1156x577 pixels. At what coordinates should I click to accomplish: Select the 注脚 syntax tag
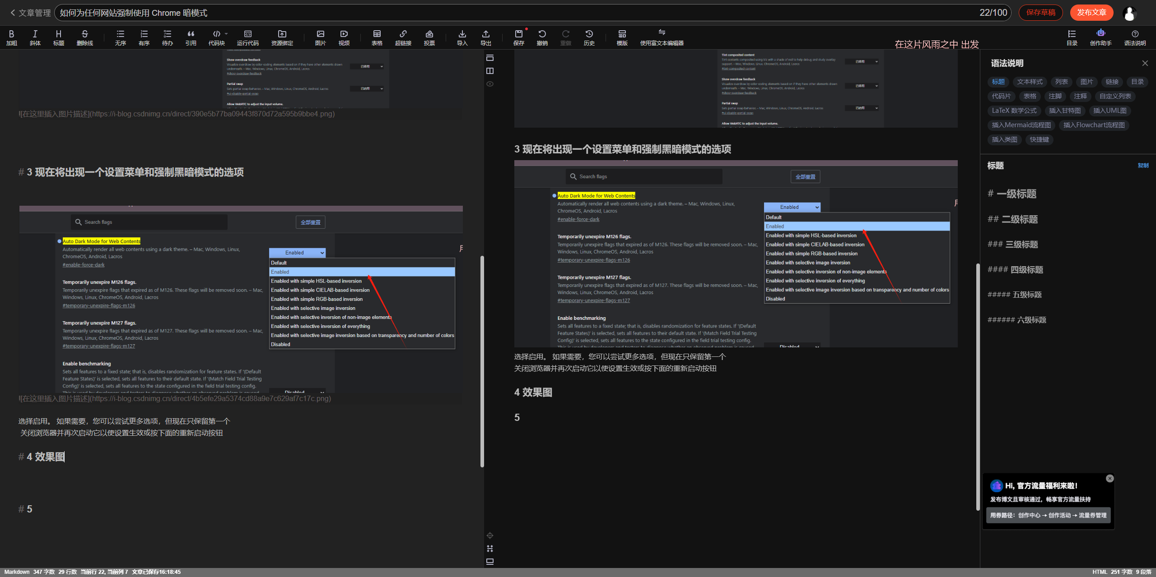pyautogui.click(x=1055, y=96)
